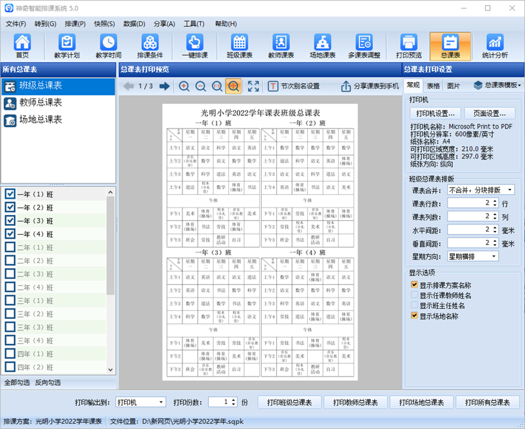Switch to the 常规 tab

413,85
